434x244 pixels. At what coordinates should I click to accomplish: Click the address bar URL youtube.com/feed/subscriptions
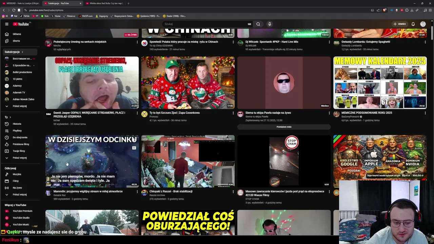[x=46, y=10]
